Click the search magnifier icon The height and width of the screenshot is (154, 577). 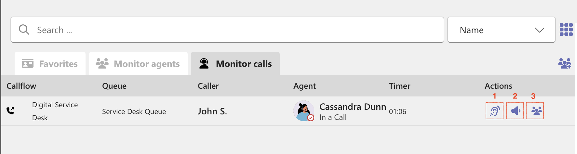(24, 30)
